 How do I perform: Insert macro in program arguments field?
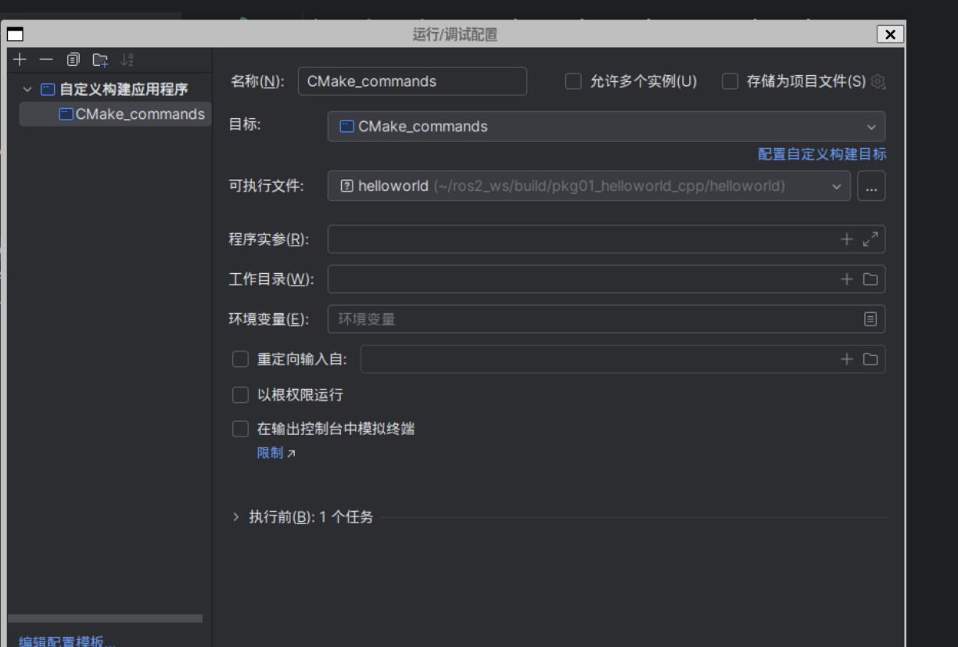(847, 239)
